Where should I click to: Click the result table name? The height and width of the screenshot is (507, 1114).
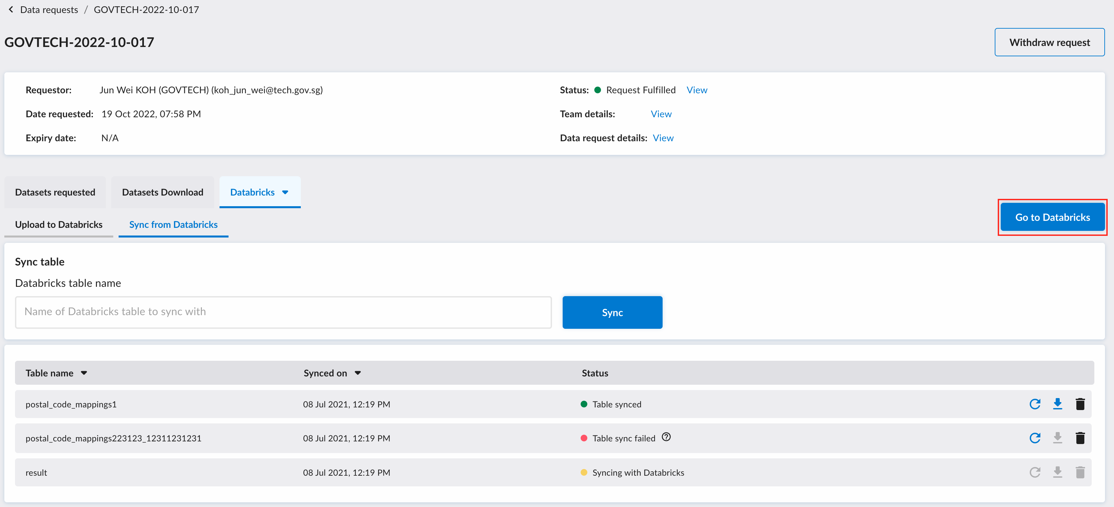[36, 472]
